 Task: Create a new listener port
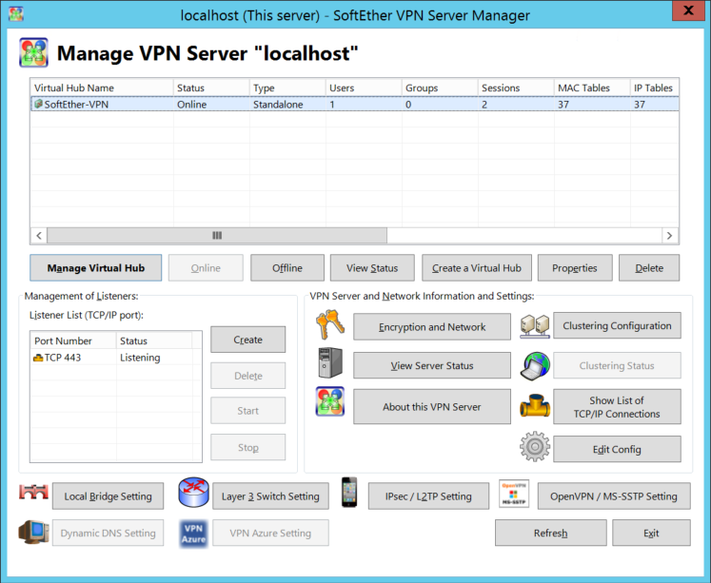(x=248, y=340)
